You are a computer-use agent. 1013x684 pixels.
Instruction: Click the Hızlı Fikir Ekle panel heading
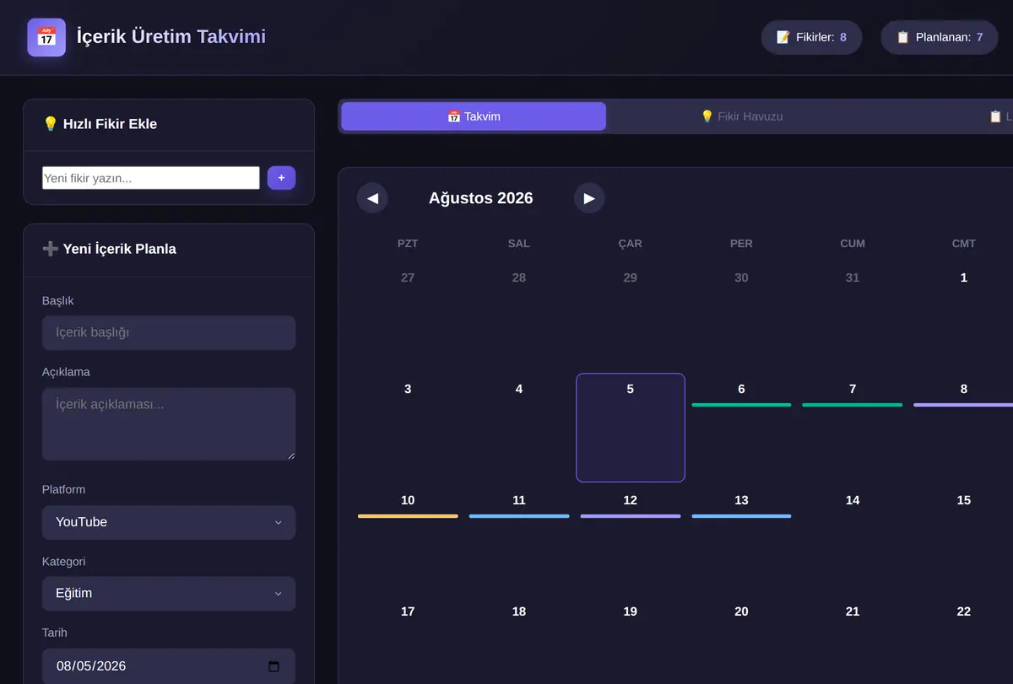point(100,124)
